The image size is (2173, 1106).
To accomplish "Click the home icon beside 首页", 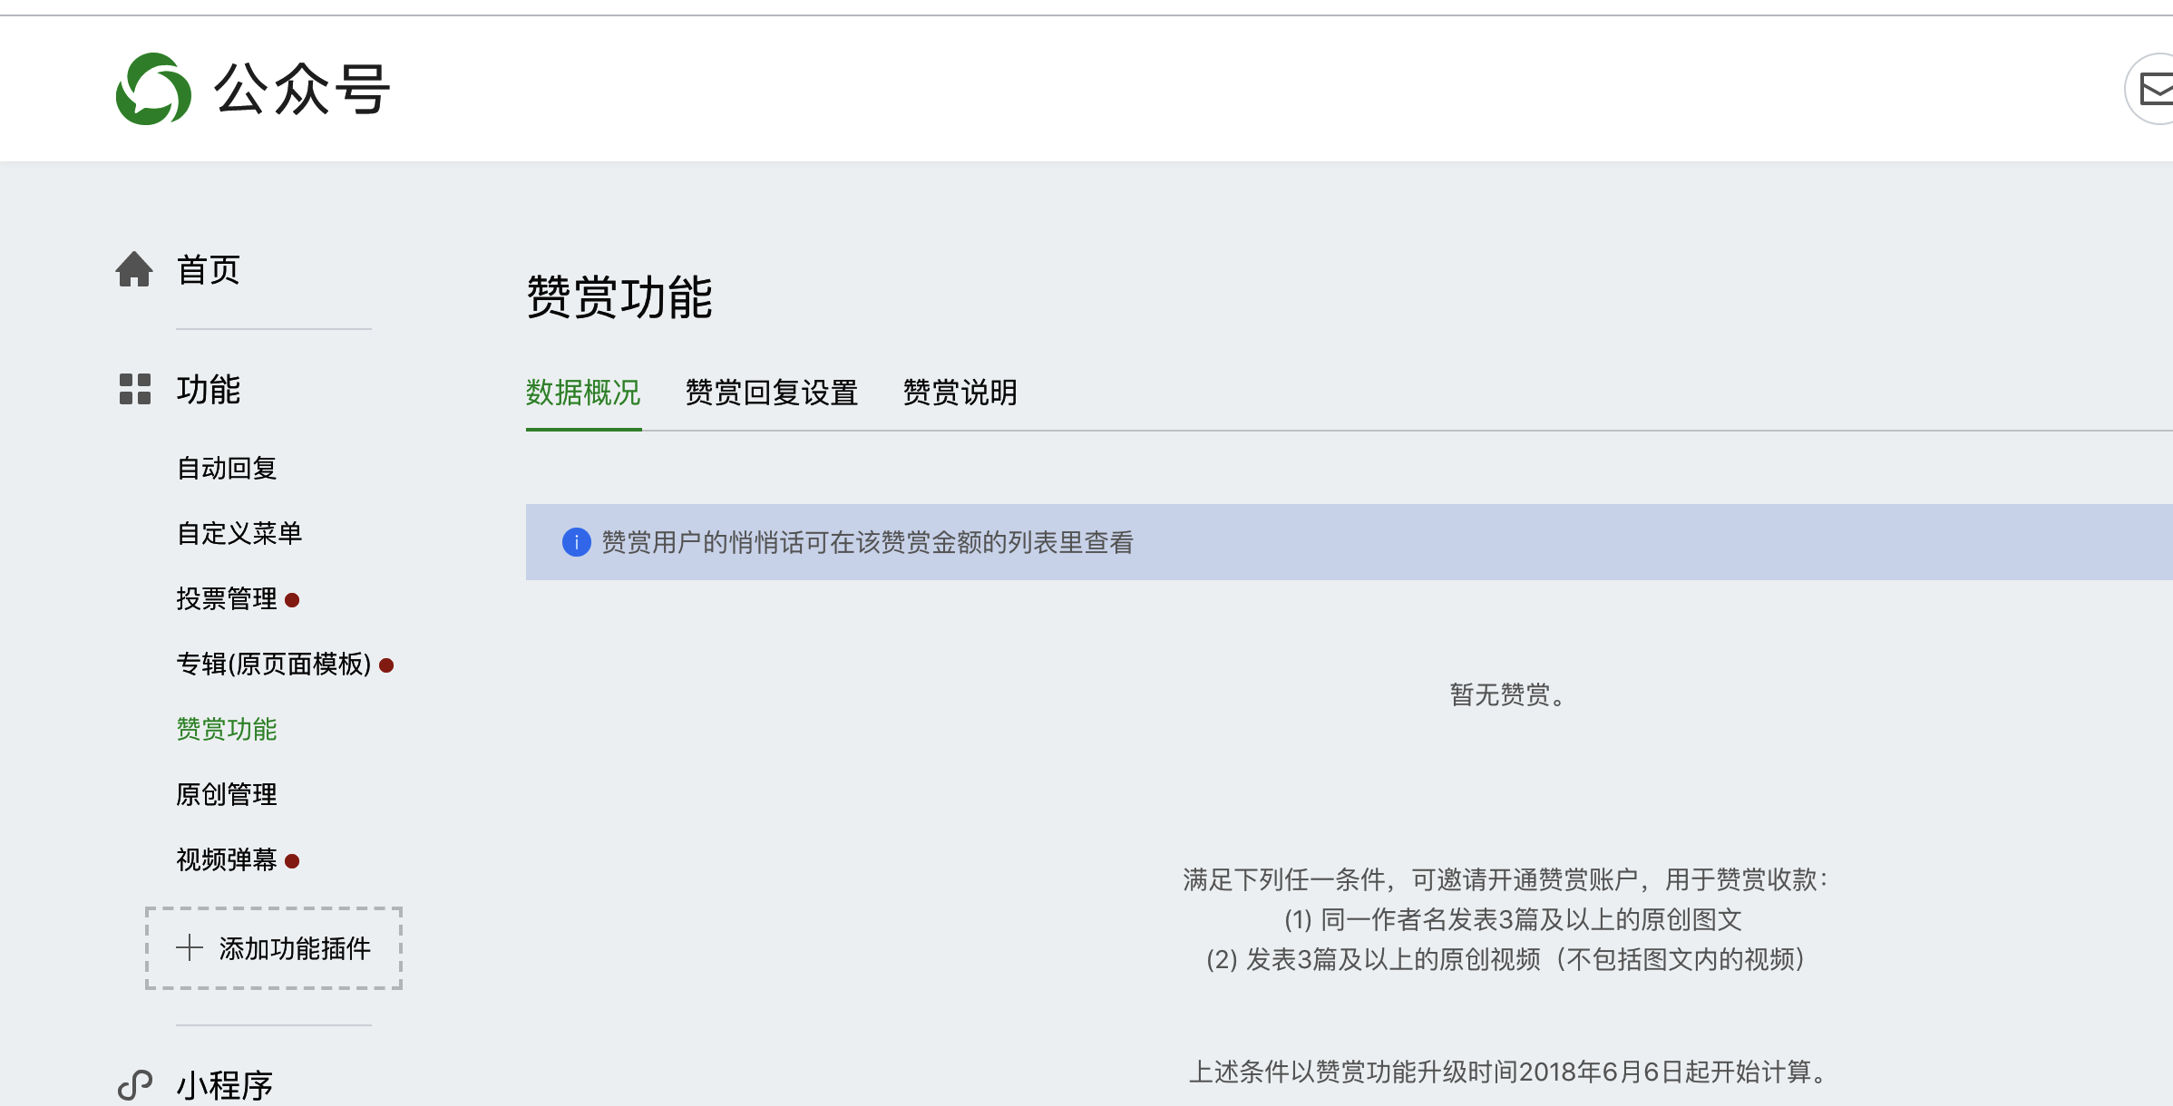I will (134, 269).
